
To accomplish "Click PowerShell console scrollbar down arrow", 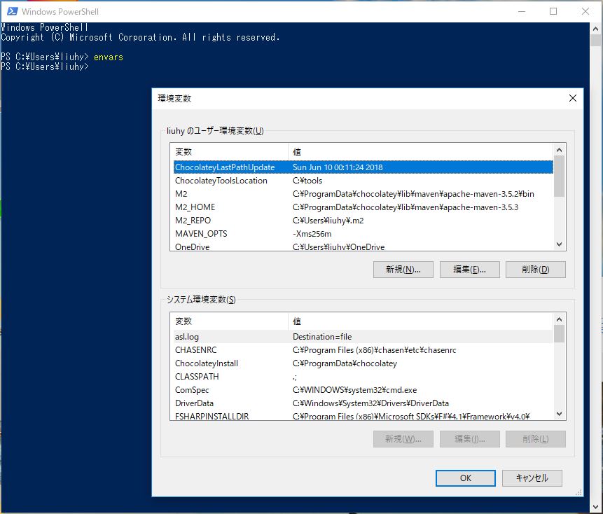I will coord(596,507).
